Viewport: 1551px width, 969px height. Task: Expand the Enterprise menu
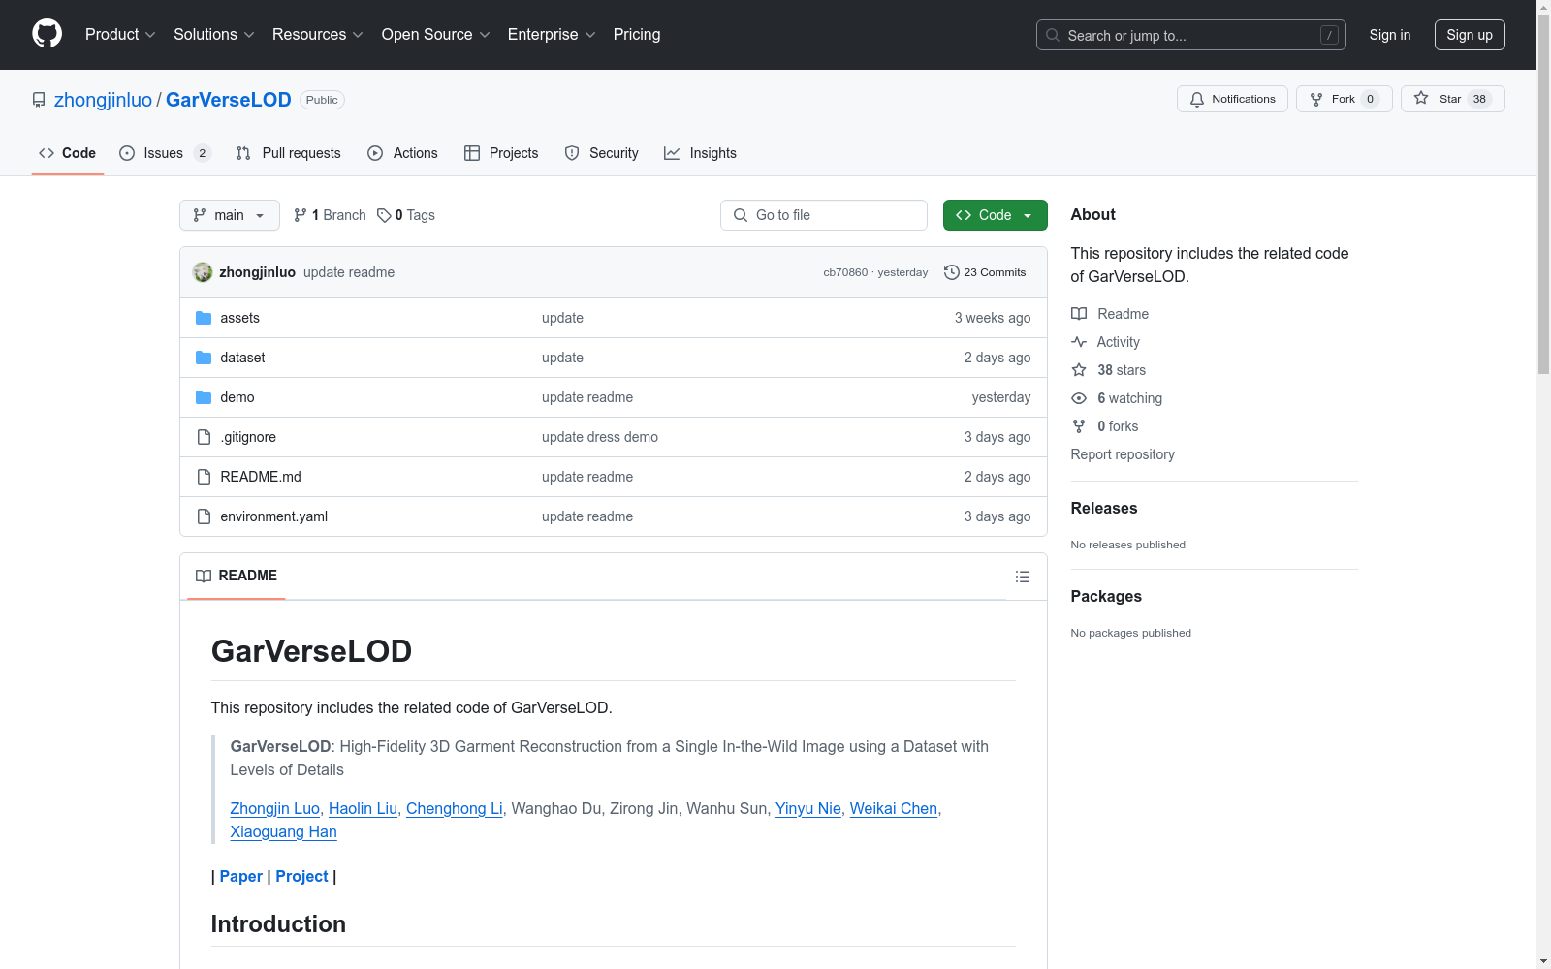tap(552, 35)
